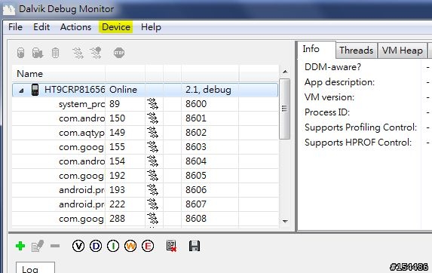Image resolution: width=432 pixels, height=273 pixels.
Task: Click the 'Process ID:' info label
Action: click(x=327, y=112)
